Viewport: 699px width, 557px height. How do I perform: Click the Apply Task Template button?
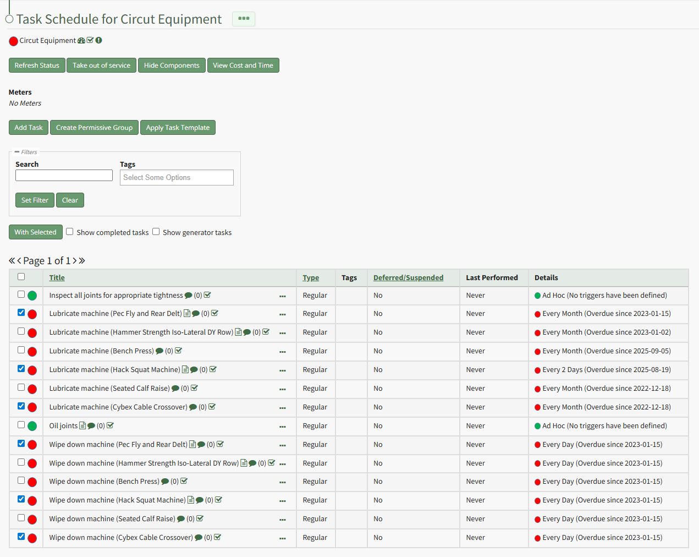click(178, 128)
